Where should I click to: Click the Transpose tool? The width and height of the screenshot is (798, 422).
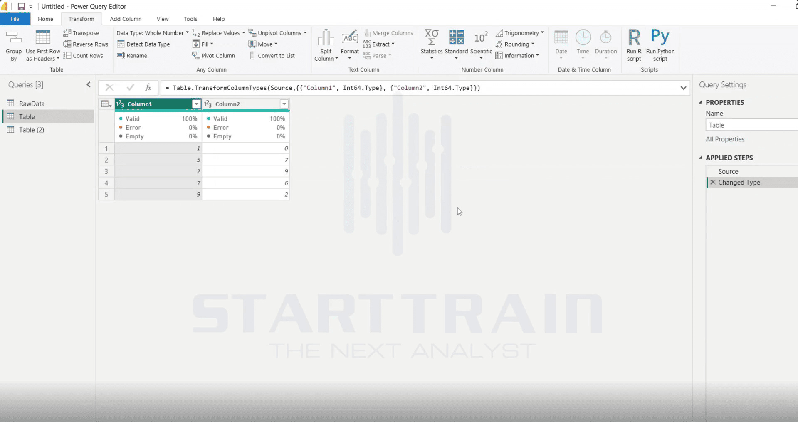tap(81, 33)
